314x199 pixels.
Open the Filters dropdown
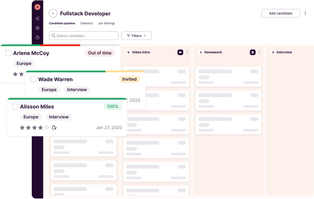(x=136, y=35)
